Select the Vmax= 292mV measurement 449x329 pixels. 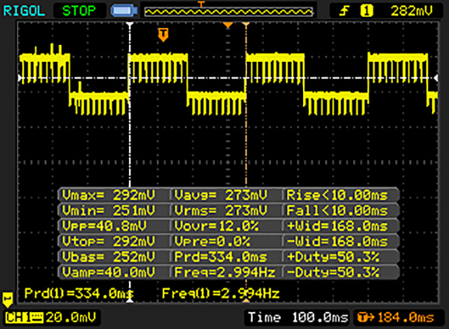(109, 195)
